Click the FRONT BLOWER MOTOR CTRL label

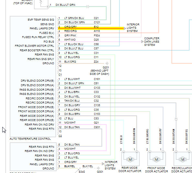(34, 46)
